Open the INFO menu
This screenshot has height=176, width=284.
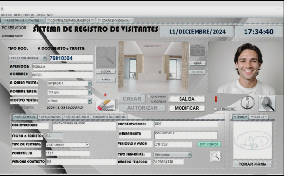[x=49, y=15]
